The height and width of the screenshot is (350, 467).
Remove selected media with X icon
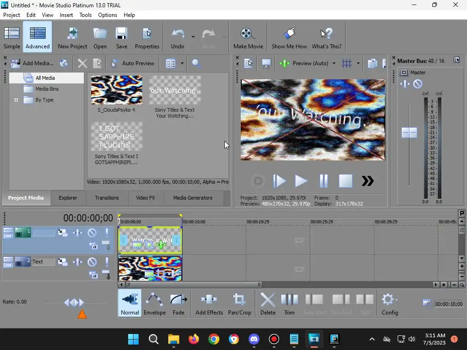[x=83, y=63]
